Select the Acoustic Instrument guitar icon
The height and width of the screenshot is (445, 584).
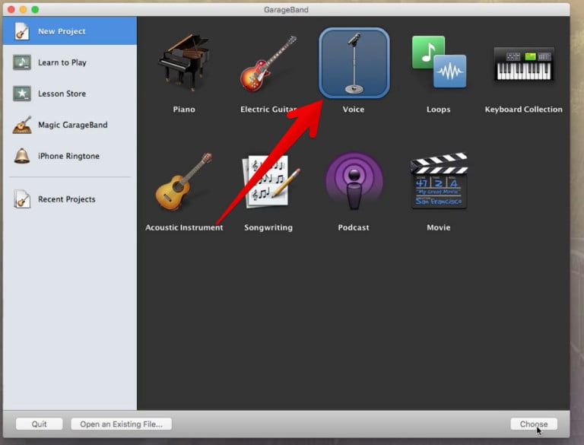[183, 182]
